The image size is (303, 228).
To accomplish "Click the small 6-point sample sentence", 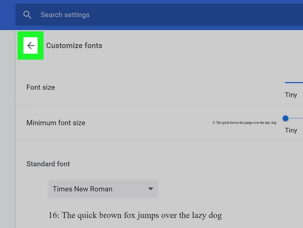I will tap(244, 123).
